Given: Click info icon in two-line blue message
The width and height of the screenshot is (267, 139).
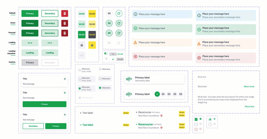Looking at the screenshot, I should pos(199,16).
